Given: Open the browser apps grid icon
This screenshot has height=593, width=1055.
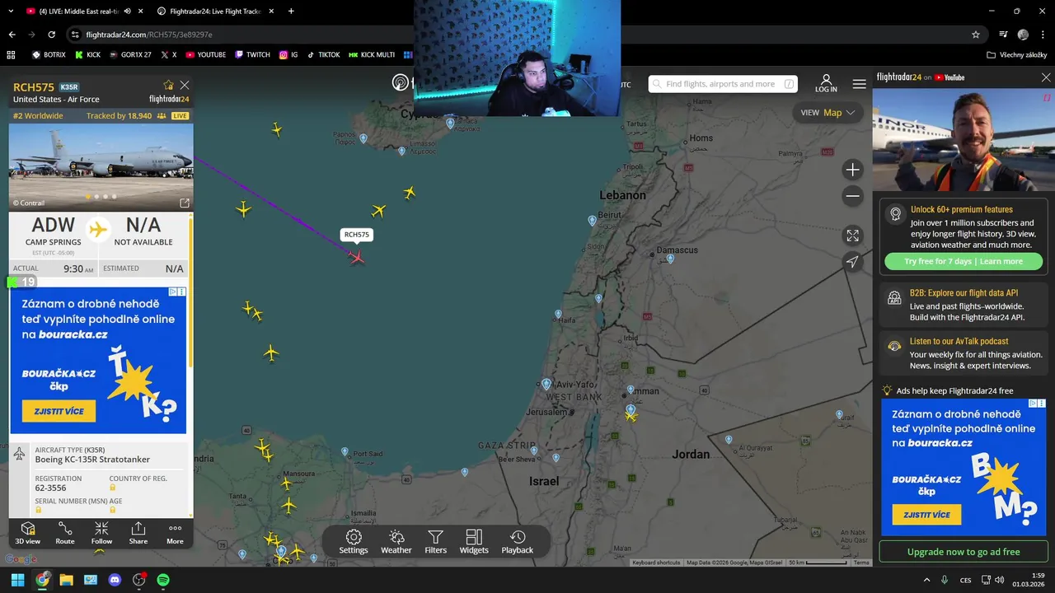Looking at the screenshot, I should click(x=11, y=55).
